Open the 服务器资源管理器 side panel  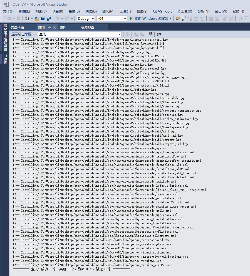click(5, 38)
